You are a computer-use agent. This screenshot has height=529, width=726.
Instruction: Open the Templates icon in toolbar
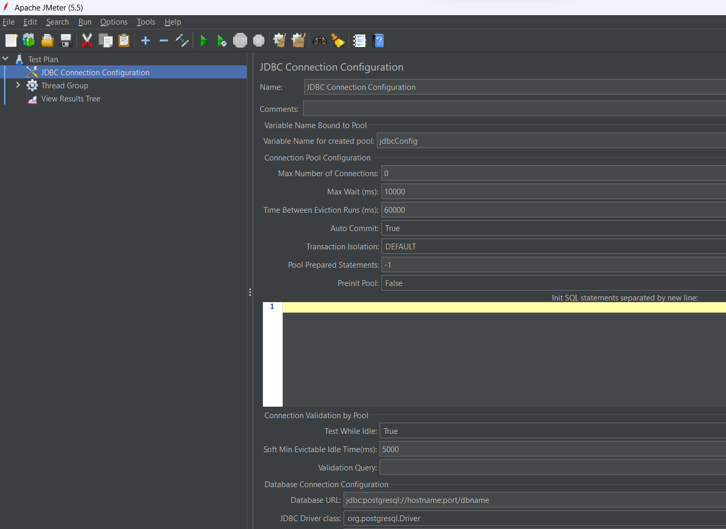point(29,41)
